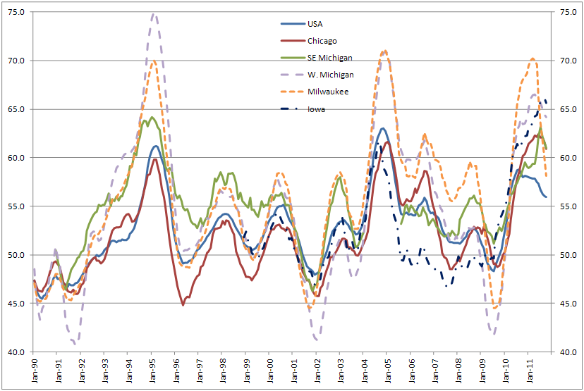Click the Jan-98 axis label
584x391 pixels.
pyautogui.click(x=223, y=371)
